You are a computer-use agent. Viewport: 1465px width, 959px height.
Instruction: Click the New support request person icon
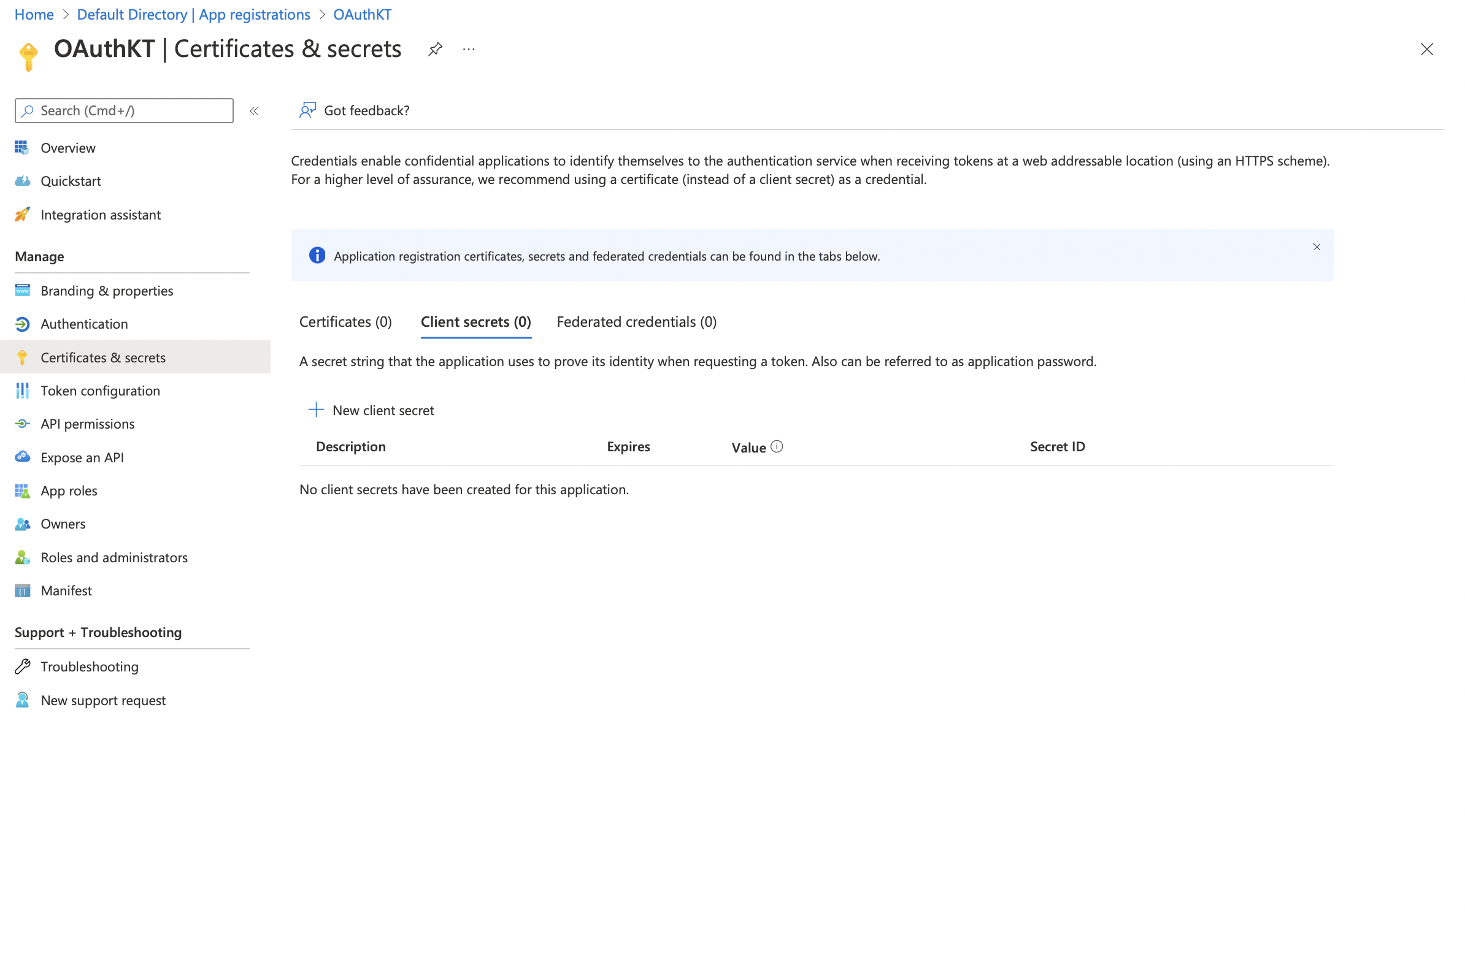(22, 700)
